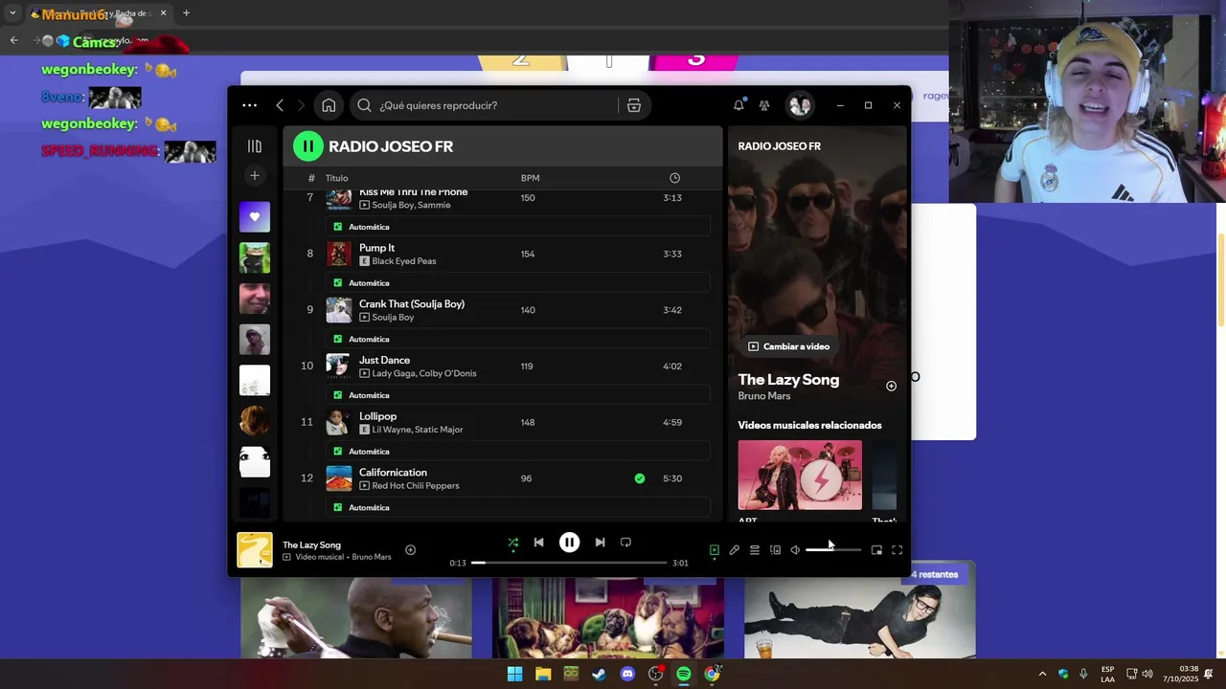Screen dimensions: 1226x689
Task: Click the artist link Red Hot Chili Peppers
Action: [416, 486]
